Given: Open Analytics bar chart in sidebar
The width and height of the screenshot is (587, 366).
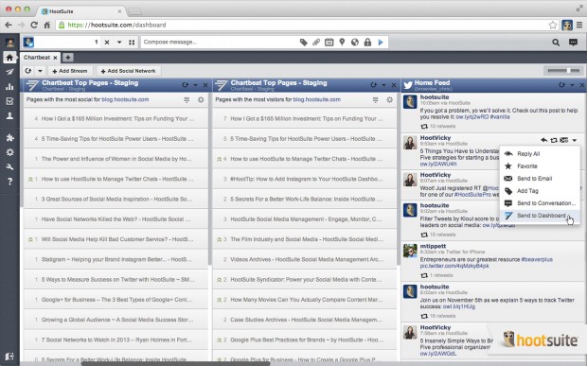Looking at the screenshot, I should [9, 87].
